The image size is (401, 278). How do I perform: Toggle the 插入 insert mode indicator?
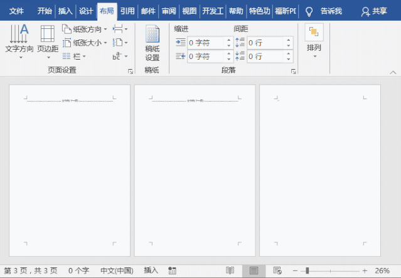tap(151, 270)
